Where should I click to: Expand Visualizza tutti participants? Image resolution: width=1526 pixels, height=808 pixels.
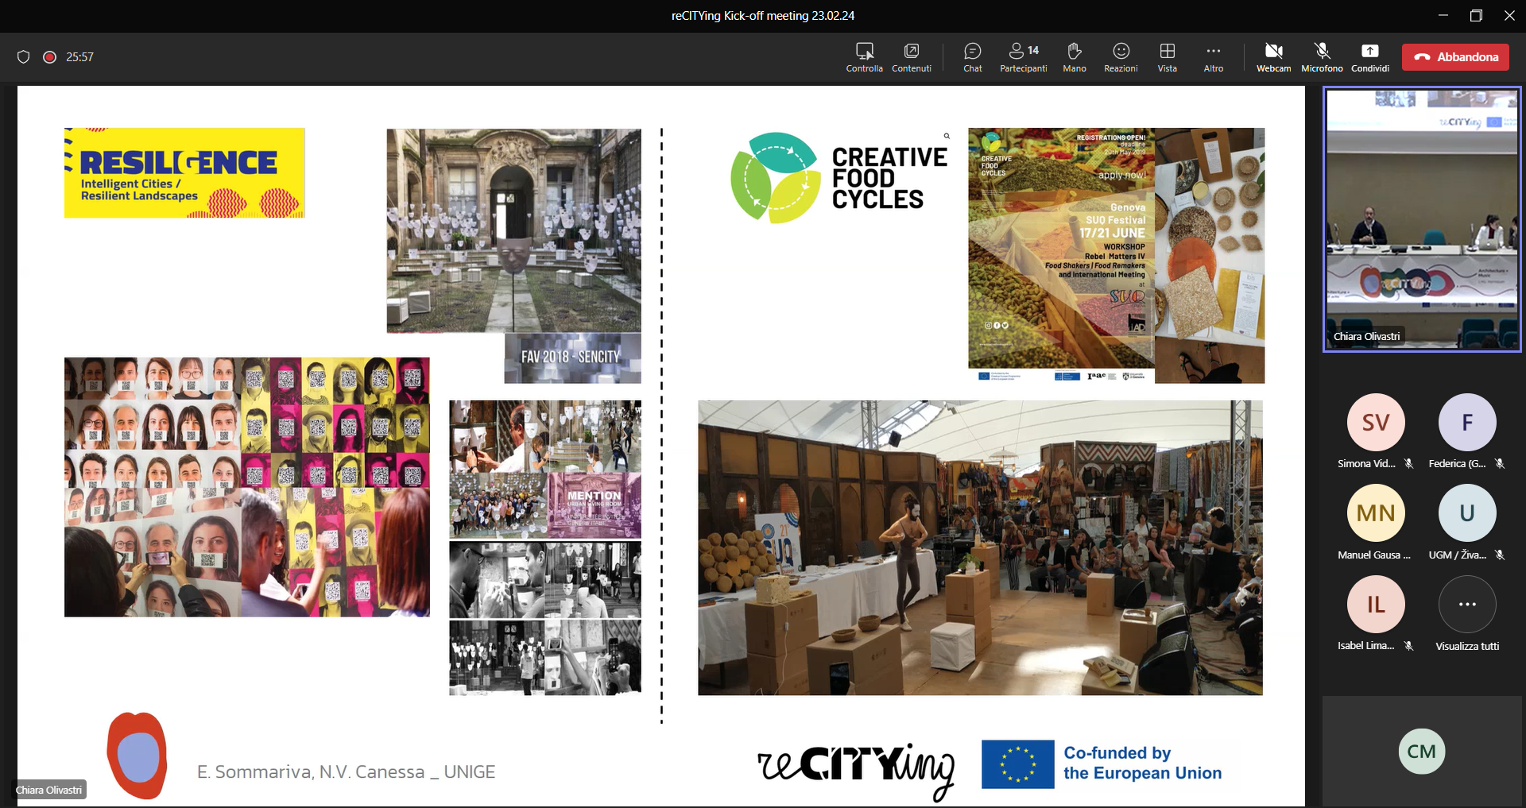pyautogui.click(x=1466, y=605)
